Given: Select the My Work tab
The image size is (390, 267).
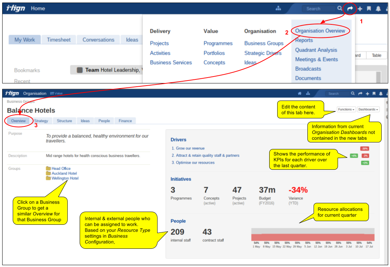Looking at the screenshot, I should click(x=25, y=40).
